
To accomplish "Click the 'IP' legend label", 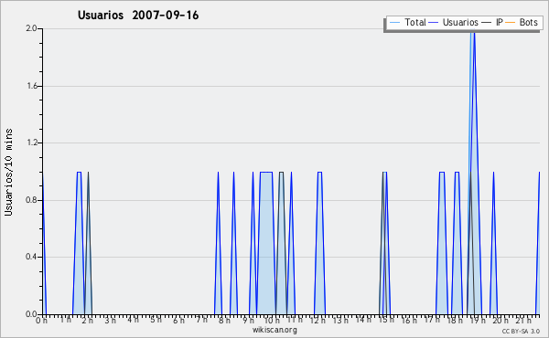I will pyautogui.click(x=500, y=22).
